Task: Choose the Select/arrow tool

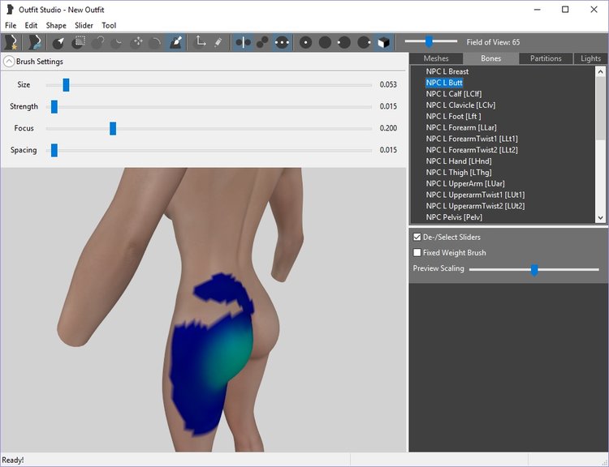Action: click(x=58, y=42)
